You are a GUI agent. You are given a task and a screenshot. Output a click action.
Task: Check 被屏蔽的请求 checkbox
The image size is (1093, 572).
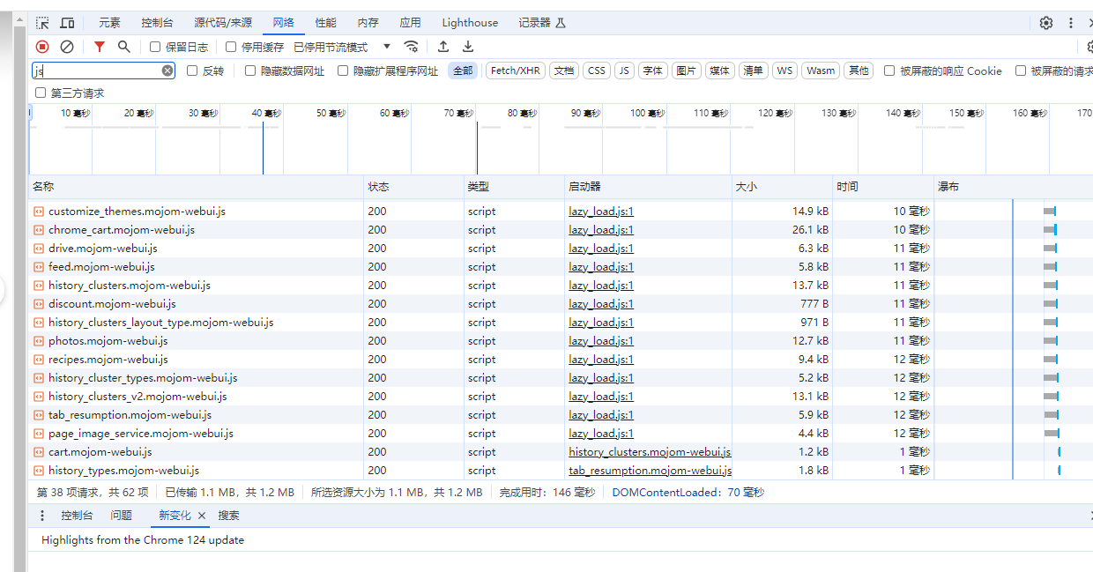click(1021, 71)
